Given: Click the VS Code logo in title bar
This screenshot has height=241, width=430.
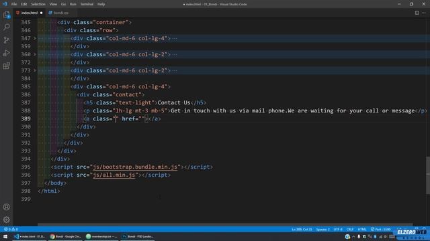Looking at the screenshot, I should [x=5, y=4].
